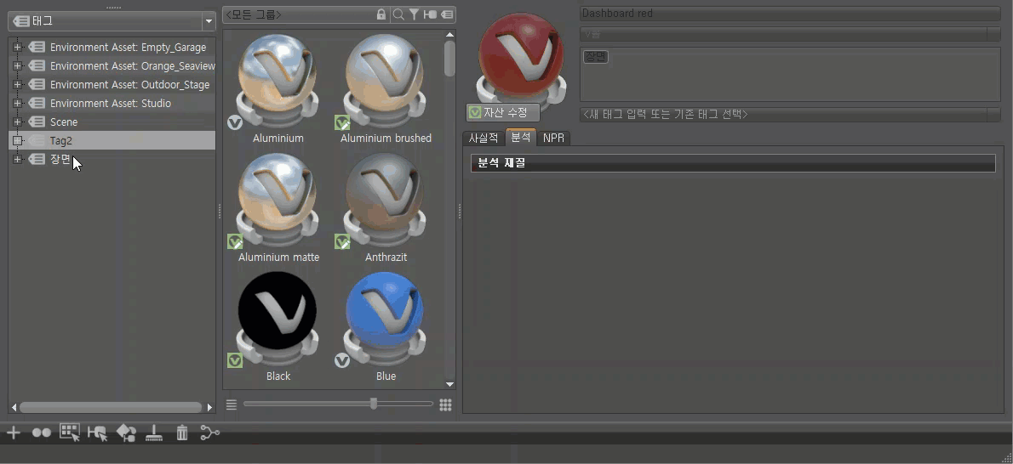Click green check badge on Black material
This screenshot has height=464, width=1013.
tap(234, 360)
